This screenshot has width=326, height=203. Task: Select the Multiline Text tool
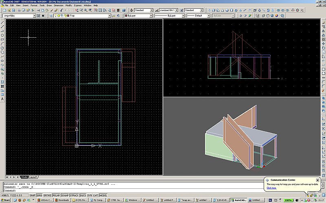coord(2,99)
